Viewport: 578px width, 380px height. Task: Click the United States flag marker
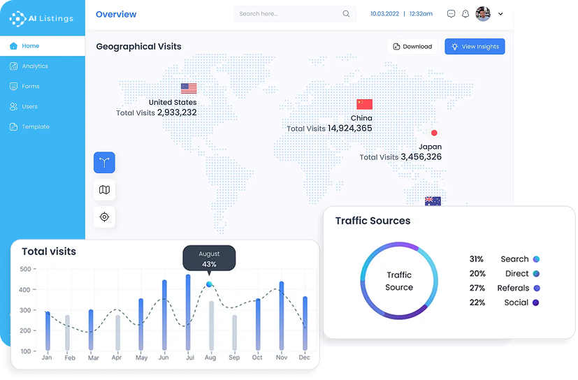(x=189, y=89)
